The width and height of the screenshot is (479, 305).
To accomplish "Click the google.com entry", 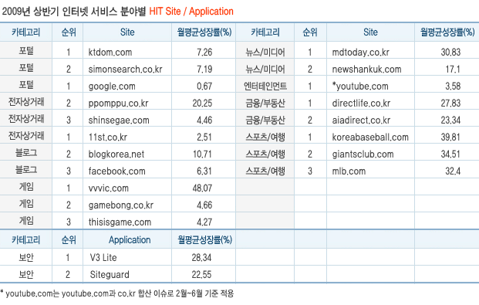I will click(112, 86).
